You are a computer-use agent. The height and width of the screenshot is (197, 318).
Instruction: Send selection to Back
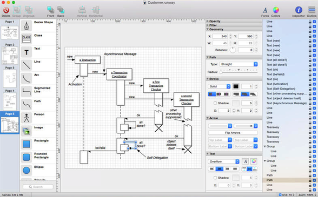tap(61, 10)
